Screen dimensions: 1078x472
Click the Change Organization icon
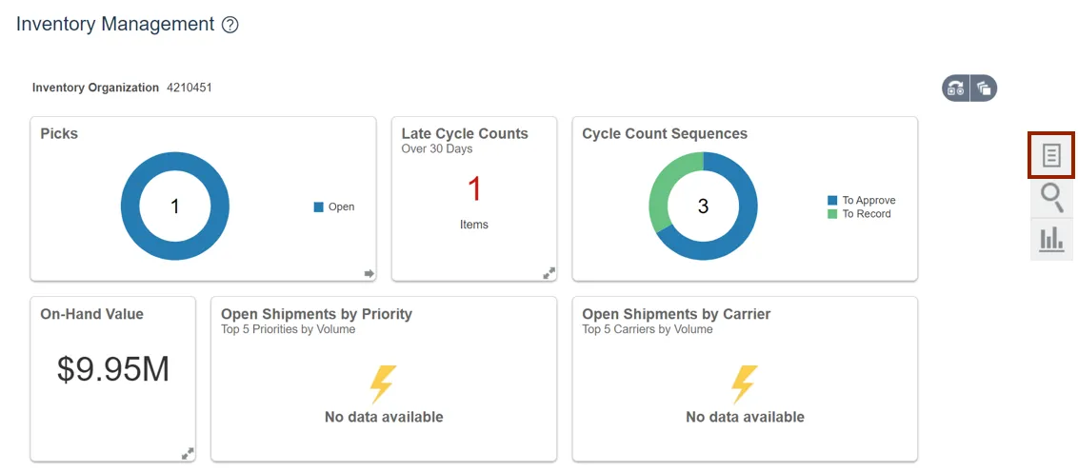point(955,88)
